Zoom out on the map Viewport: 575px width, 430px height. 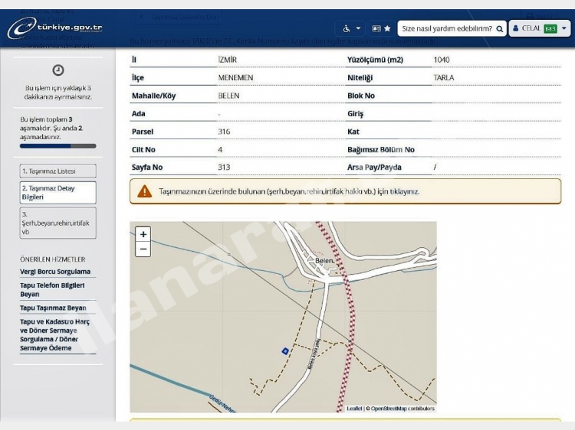pos(143,249)
